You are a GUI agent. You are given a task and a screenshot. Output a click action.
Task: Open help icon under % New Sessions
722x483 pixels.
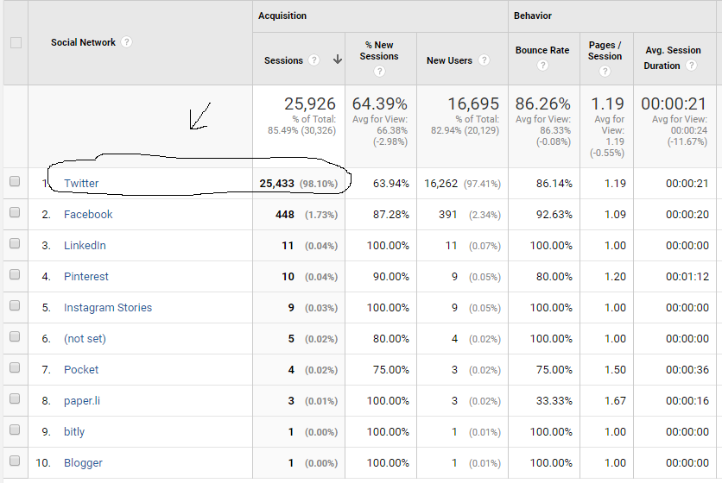[379, 72]
